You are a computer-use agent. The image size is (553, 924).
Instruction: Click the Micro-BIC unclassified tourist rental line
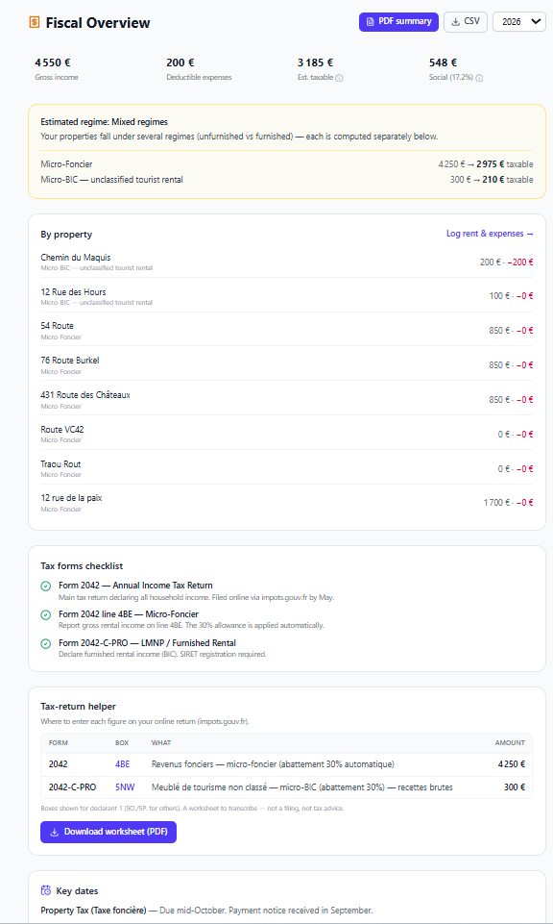click(287, 179)
